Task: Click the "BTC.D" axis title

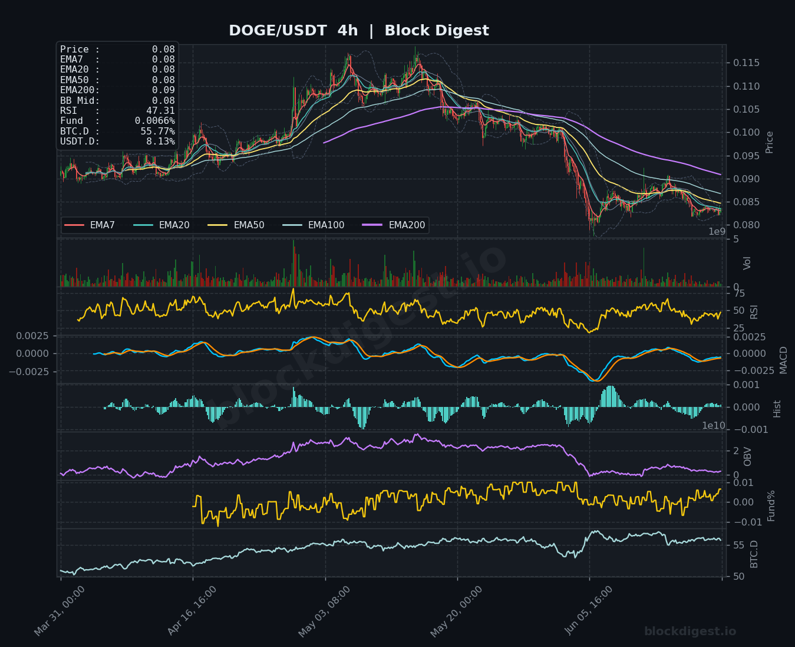Action: pos(754,554)
